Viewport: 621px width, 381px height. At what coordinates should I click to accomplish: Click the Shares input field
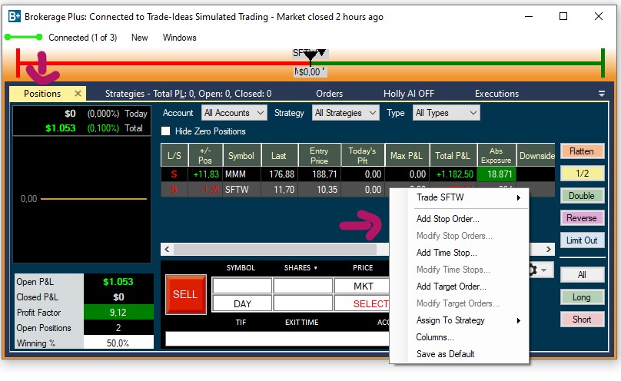[x=303, y=286]
